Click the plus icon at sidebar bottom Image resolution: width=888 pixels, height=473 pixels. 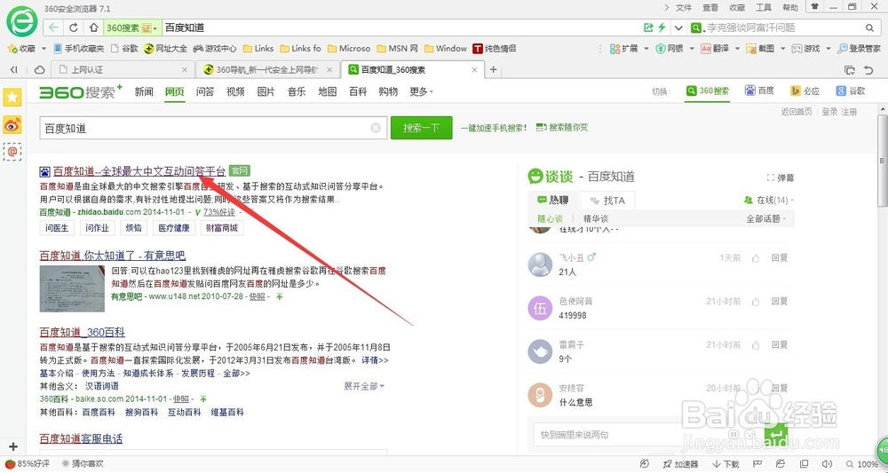[13, 446]
